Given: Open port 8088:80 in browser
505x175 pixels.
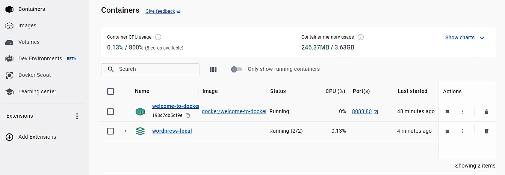Looking at the screenshot, I should pos(362,111).
